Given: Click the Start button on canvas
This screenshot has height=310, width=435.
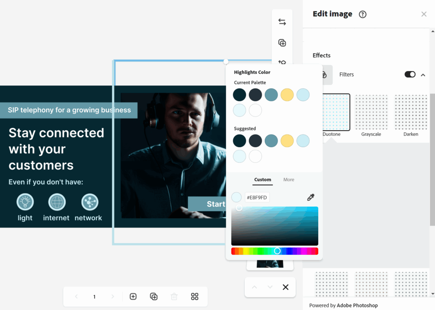Looking at the screenshot, I should click(207, 204).
